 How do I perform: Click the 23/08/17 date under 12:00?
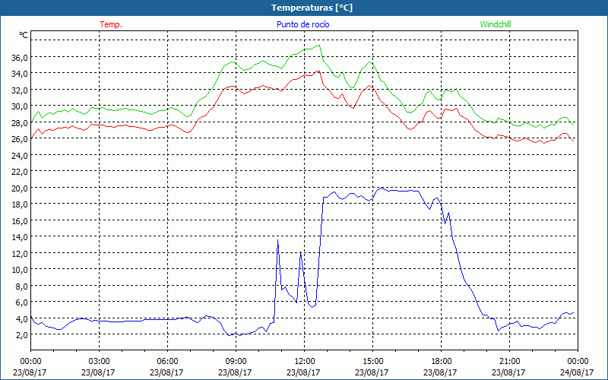point(303,372)
